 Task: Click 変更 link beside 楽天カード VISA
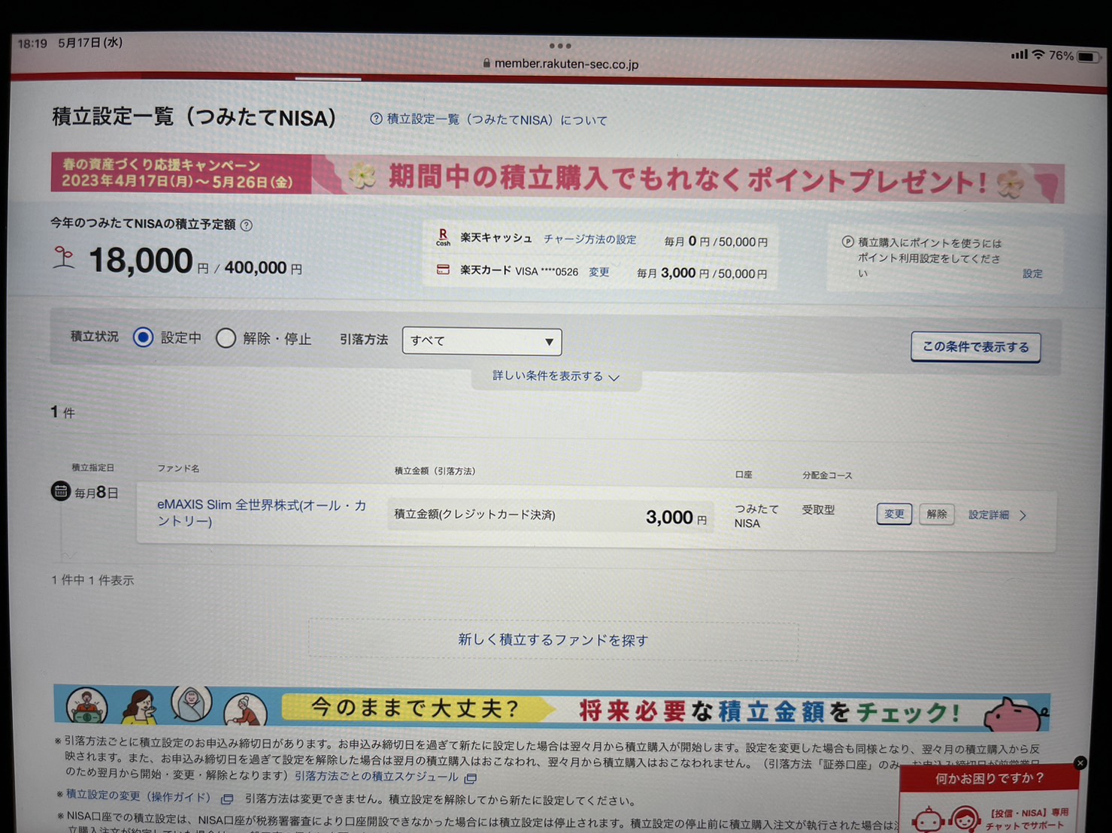(x=598, y=272)
